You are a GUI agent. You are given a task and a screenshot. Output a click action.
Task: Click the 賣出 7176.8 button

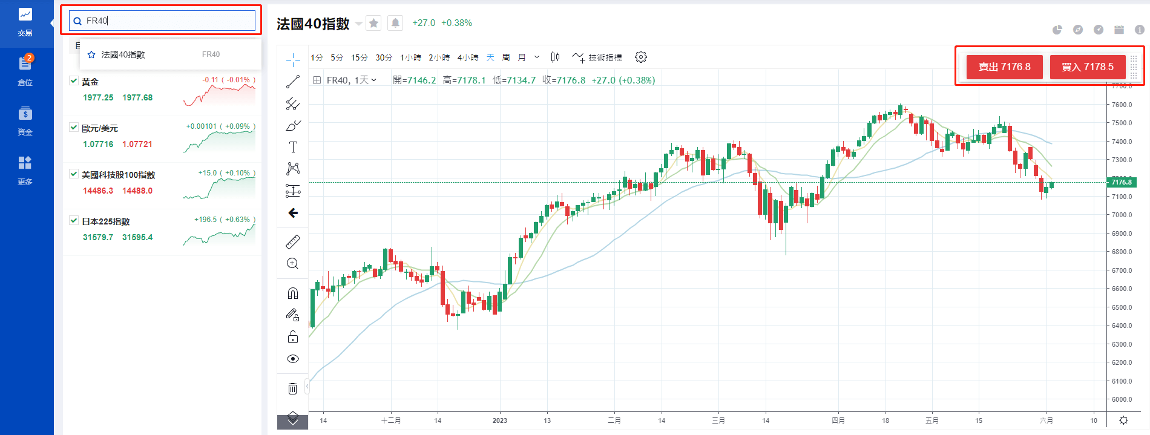[1004, 67]
